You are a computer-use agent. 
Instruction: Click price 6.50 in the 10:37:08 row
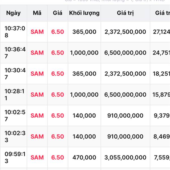point(58,32)
